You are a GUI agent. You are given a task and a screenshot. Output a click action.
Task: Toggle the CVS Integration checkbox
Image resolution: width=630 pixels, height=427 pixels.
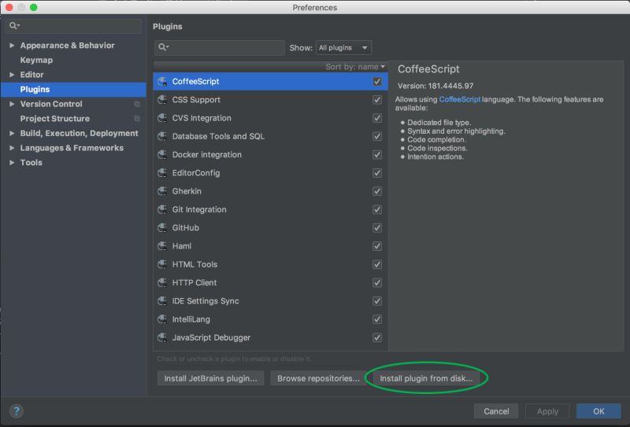coord(377,118)
